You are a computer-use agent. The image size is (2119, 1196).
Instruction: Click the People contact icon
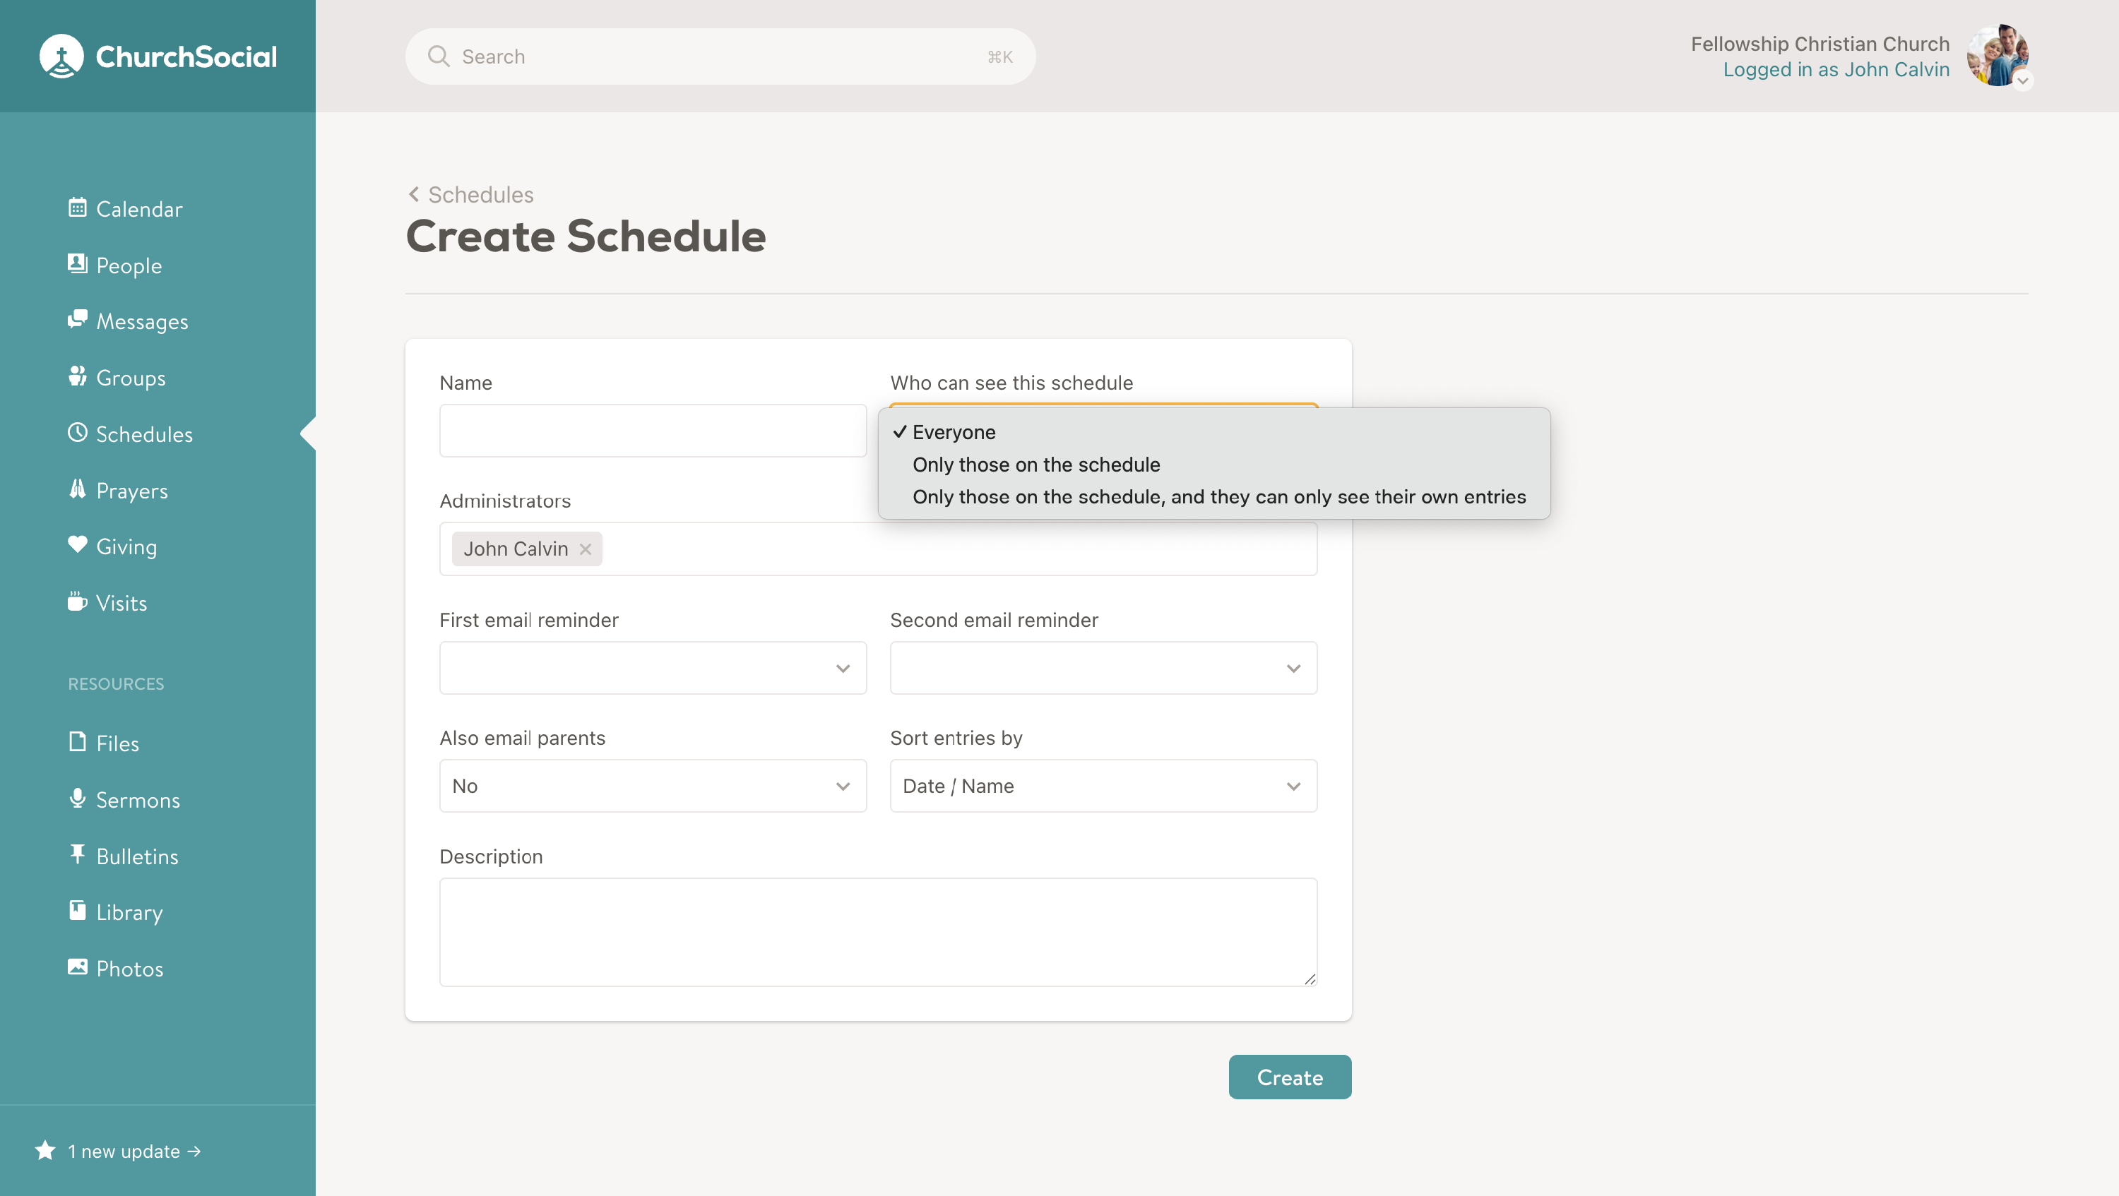77,264
